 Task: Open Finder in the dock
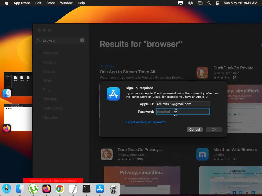point(20,189)
